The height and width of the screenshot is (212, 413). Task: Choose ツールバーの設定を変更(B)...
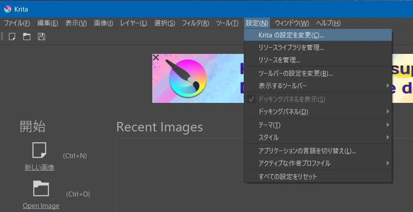point(318,73)
